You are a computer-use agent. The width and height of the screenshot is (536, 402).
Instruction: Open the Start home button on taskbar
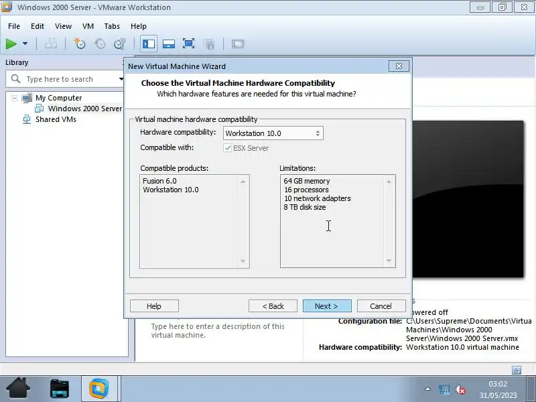18,388
